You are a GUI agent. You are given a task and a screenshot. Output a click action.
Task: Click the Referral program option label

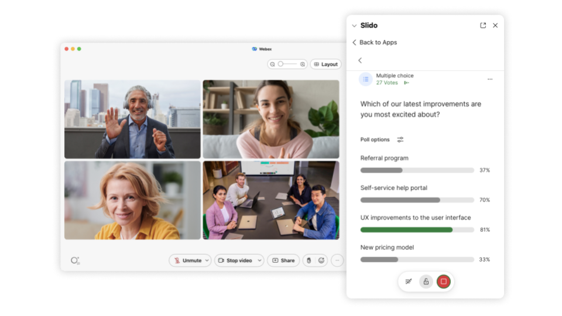click(x=384, y=158)
